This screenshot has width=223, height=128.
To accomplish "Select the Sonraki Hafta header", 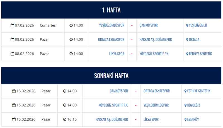I will [x=111, y=76].
